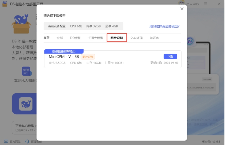The height and width of the screenshot is (145, 225).
Task: Click the orange 图片识别 tag on the model card
Action: (x=88, y=57)
